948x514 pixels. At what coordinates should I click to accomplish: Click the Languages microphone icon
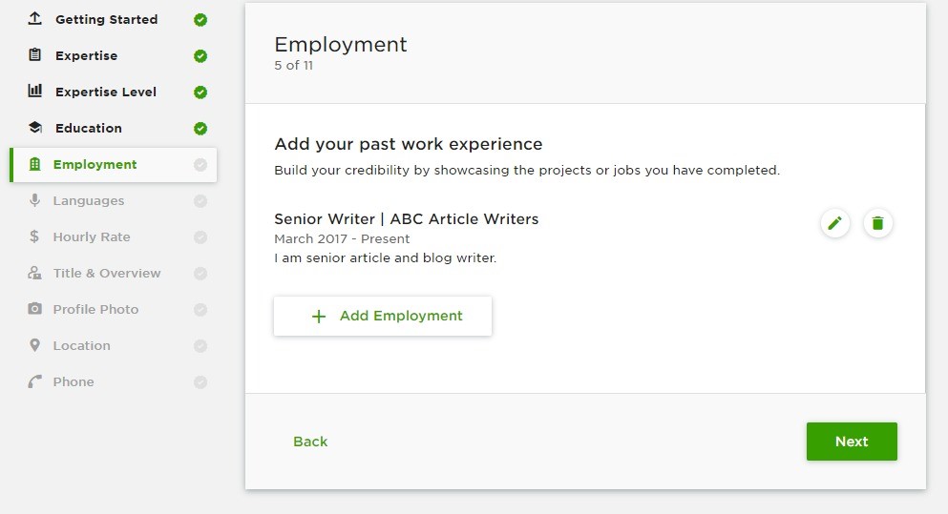click(x=35, y=200)
